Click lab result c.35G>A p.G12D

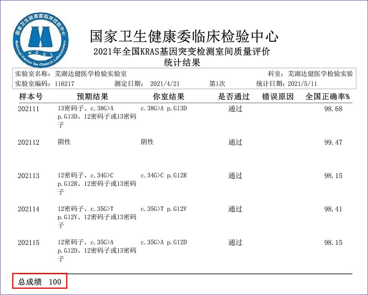coord(164,242)
